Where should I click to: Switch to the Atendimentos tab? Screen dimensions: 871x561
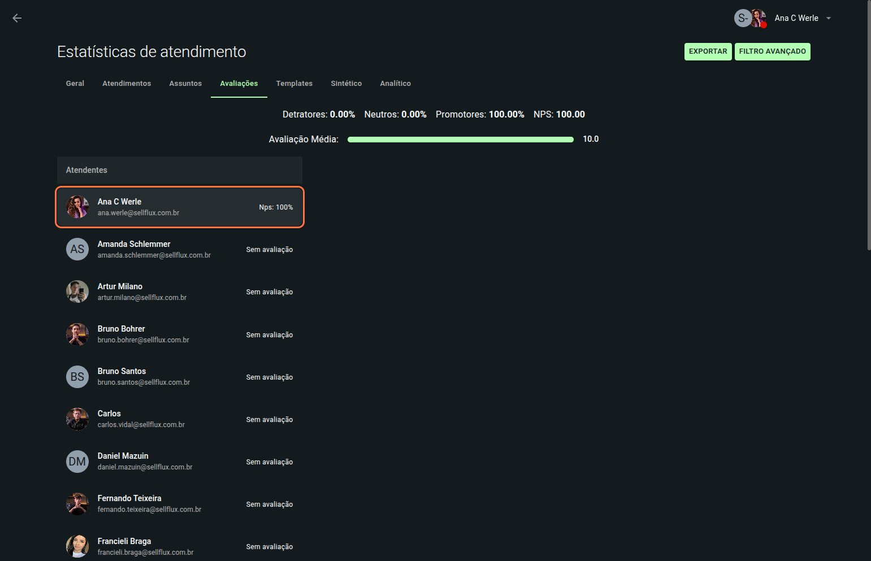(x=127, y=84)
